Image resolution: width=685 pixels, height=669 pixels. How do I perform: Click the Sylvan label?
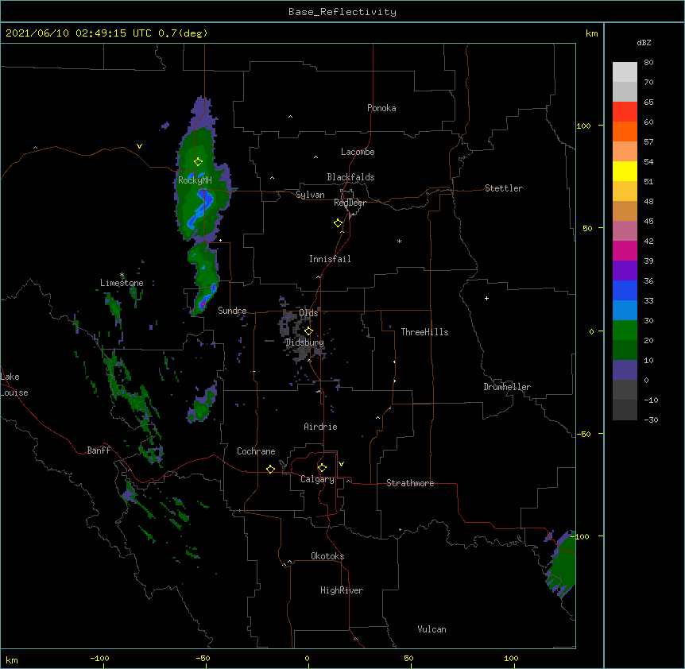[x=310, y=195]
